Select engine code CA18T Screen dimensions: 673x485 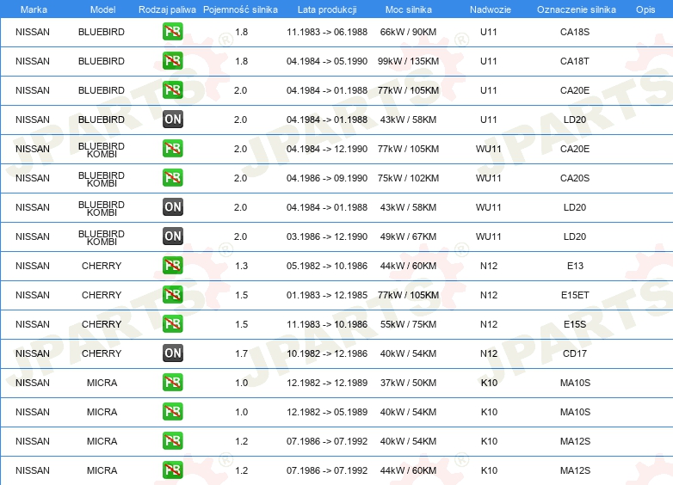click(575, 61)
